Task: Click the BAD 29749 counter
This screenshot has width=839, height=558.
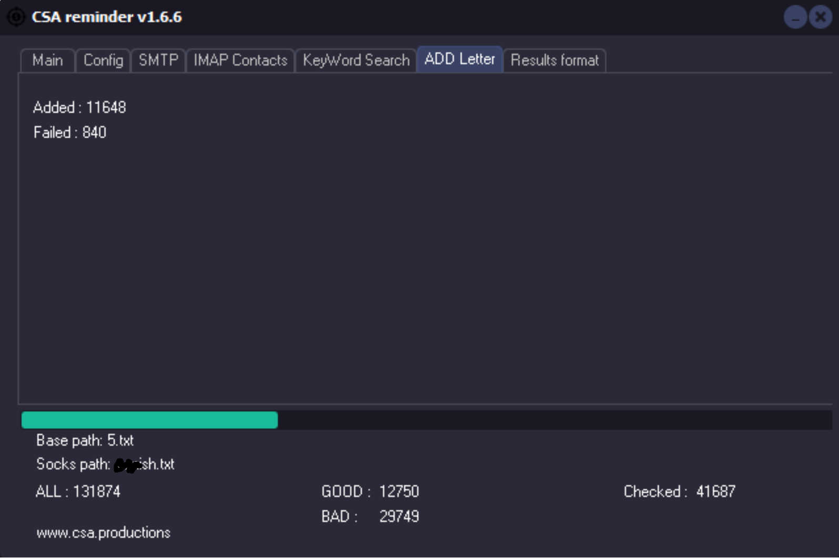Action: point(370,516)
